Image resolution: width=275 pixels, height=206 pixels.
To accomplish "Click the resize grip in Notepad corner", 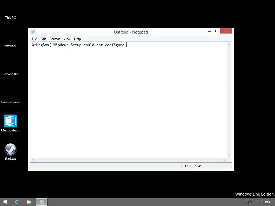I will pyautogui.click(x=230, y=167).
